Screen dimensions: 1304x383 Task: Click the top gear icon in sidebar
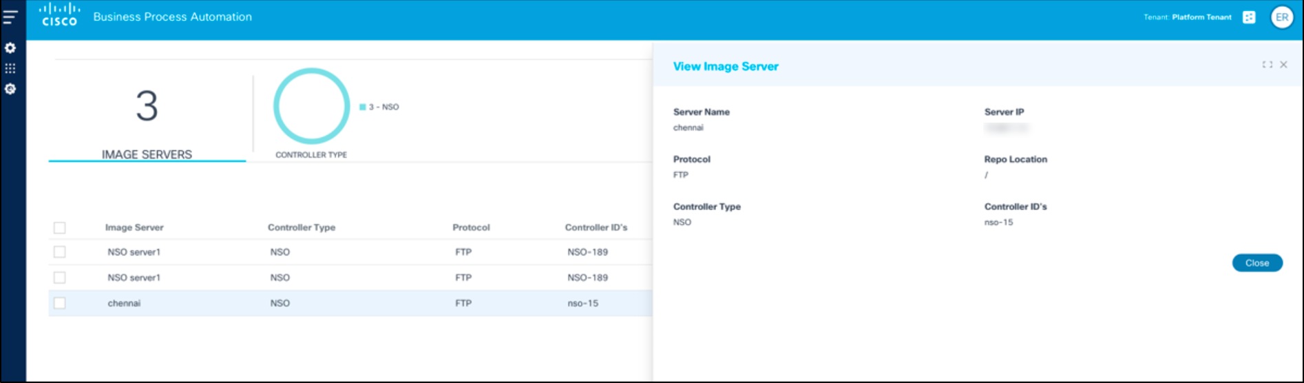coord(10,48)
